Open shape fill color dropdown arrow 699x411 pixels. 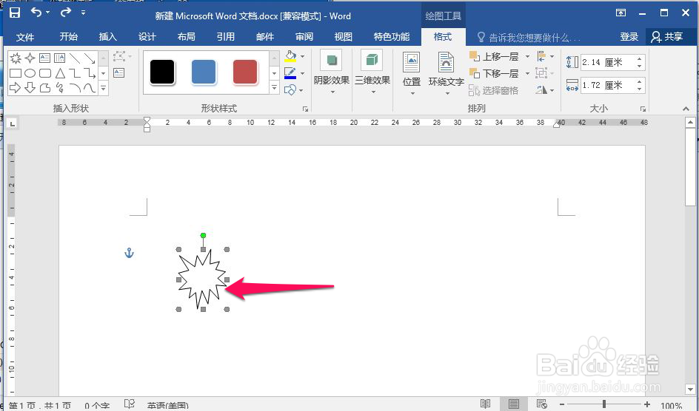point(303,56)
